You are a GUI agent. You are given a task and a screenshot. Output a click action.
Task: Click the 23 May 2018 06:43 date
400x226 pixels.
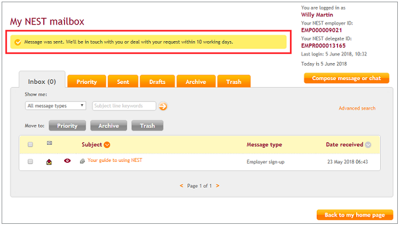tap(348, 162)
